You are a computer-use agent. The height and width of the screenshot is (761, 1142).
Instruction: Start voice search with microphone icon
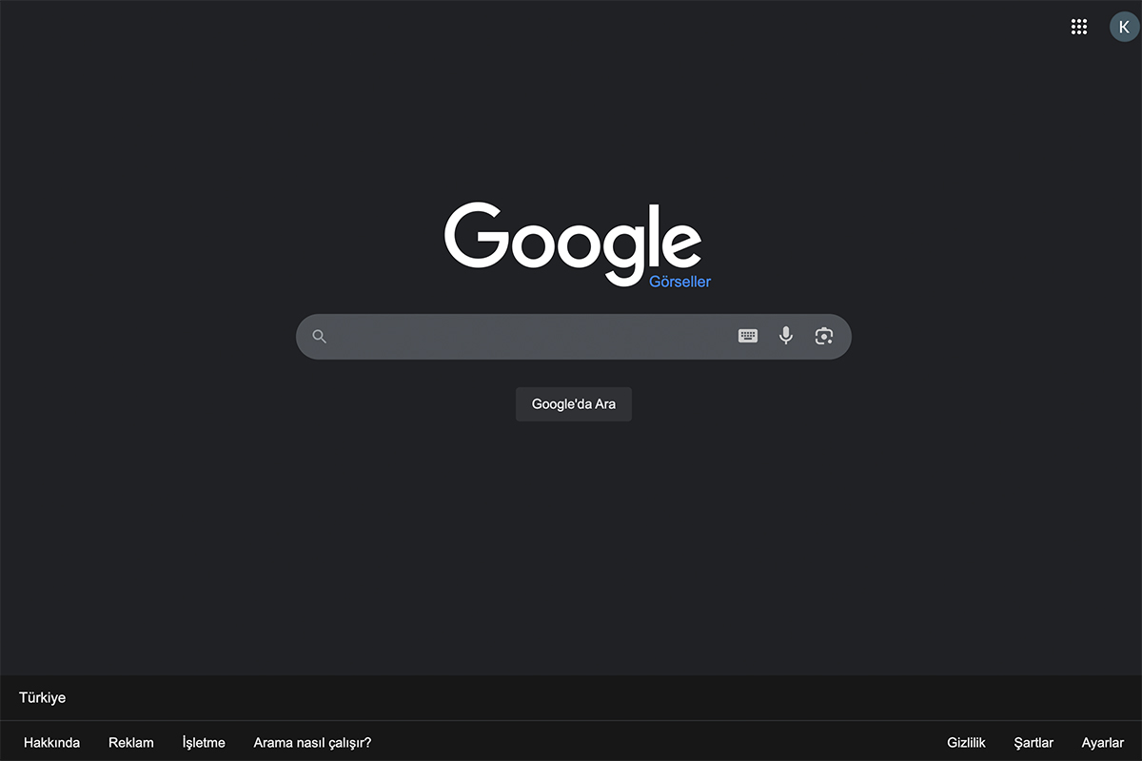[x=785, y=336]
